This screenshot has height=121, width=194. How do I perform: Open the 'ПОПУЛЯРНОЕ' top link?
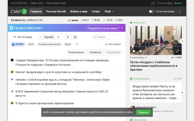pos(19,3)
